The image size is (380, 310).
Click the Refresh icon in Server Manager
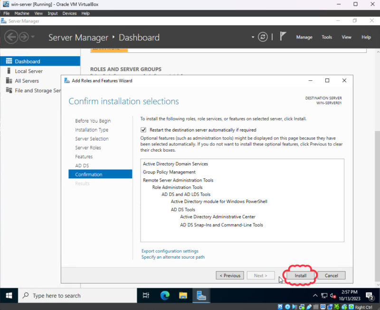263,37
